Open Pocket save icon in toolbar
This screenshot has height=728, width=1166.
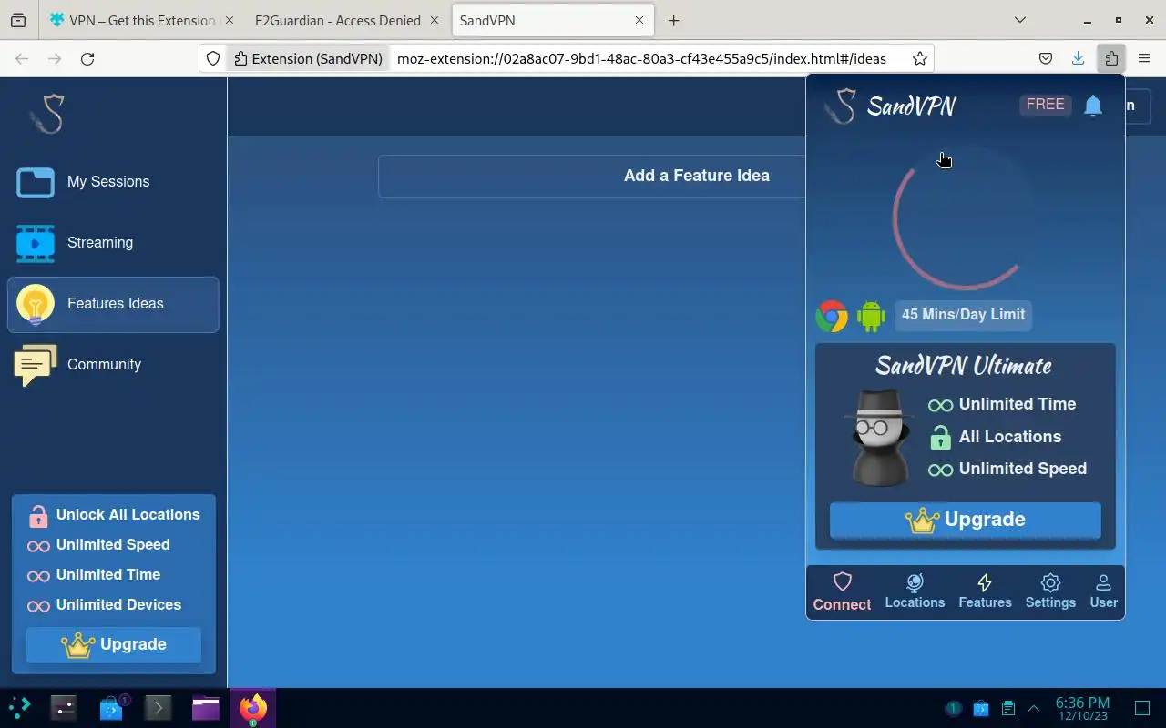click(1046, 58)
